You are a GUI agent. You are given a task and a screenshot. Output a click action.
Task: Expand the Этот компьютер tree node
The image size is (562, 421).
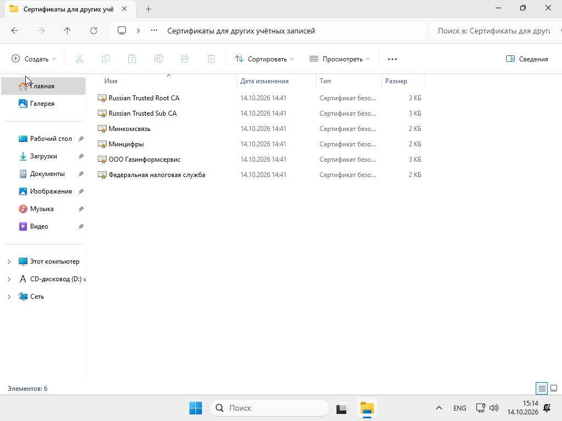point(9,261)
